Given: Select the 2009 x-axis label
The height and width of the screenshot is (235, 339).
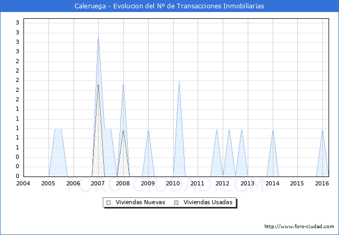Looking at the screenshot, I should click(x=148, y=183).
